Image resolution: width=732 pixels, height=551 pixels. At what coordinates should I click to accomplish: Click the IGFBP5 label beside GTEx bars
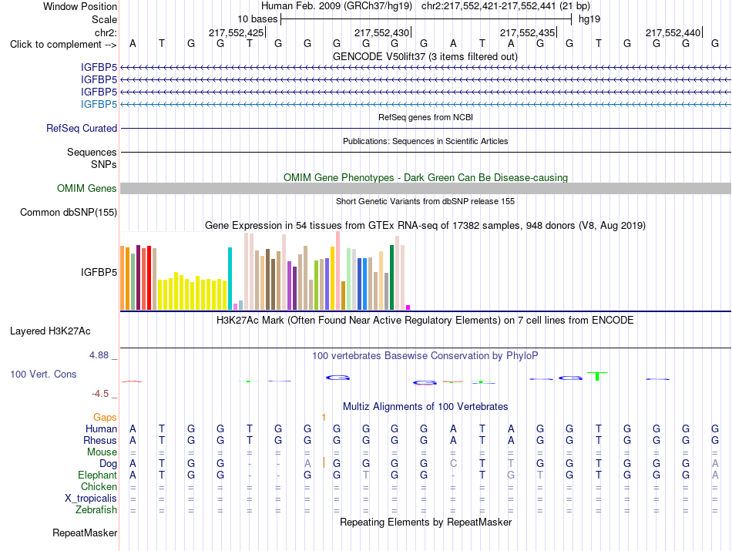(99, 272)
